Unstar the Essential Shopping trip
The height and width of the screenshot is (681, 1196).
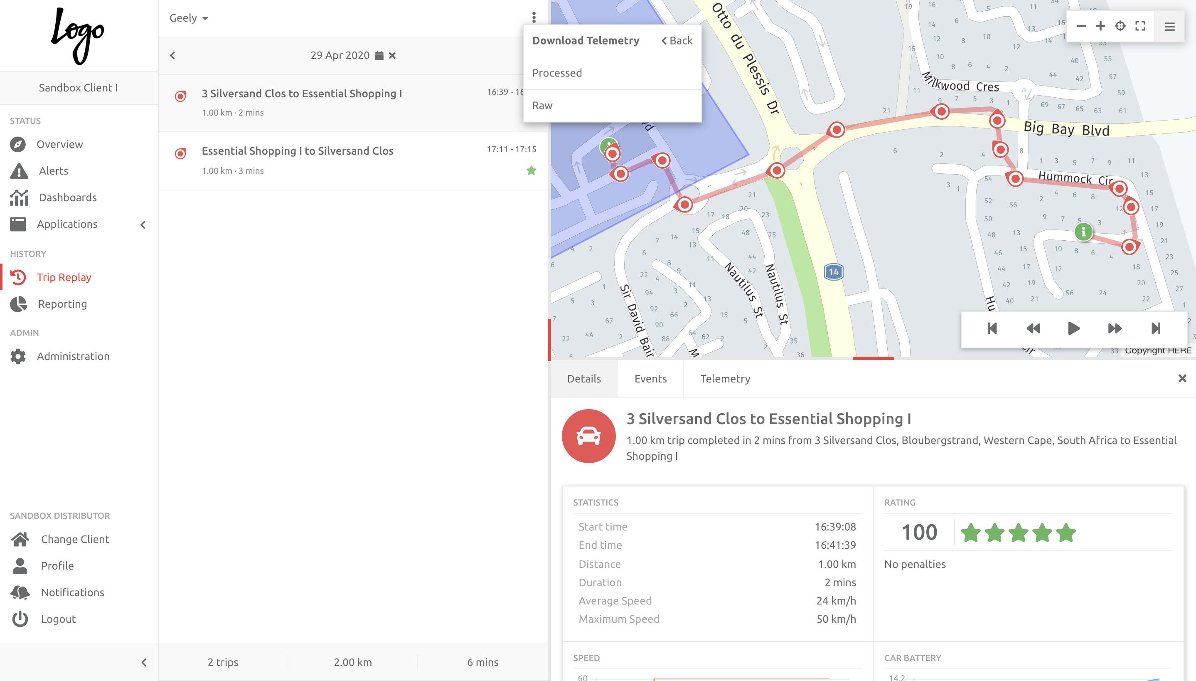tap(532, 170)
